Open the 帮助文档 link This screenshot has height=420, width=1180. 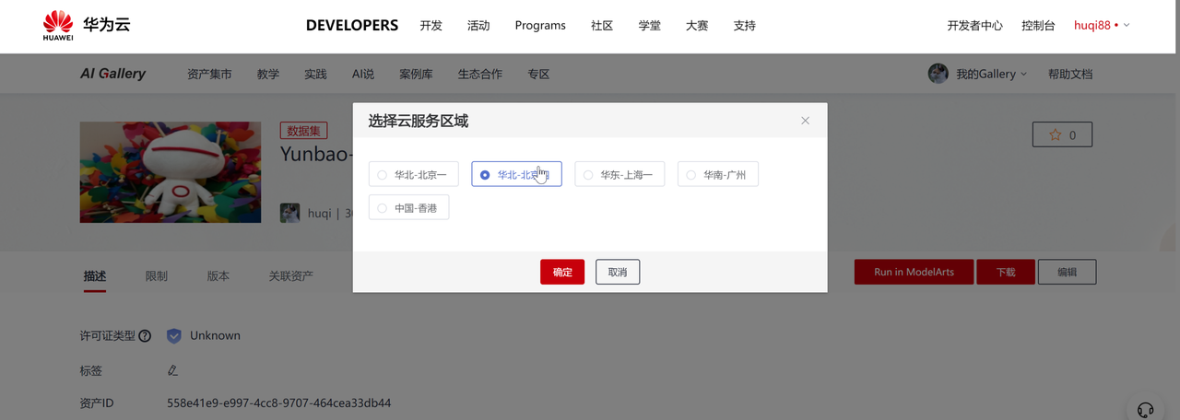pos(1070,74)
